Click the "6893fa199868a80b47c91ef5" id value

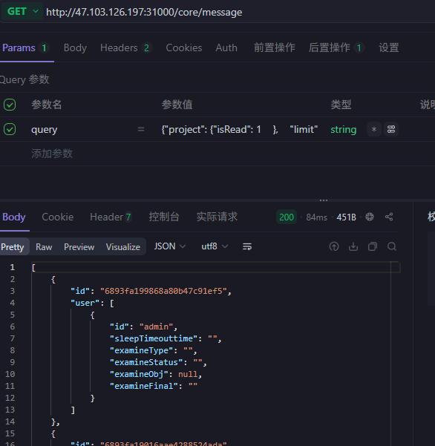coord(163,291)
